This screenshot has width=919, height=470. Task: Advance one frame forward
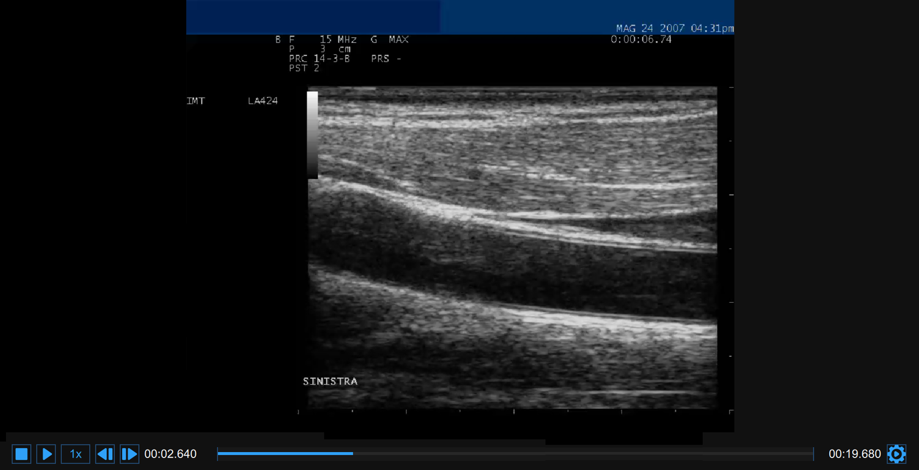click(x=129, y=454)
